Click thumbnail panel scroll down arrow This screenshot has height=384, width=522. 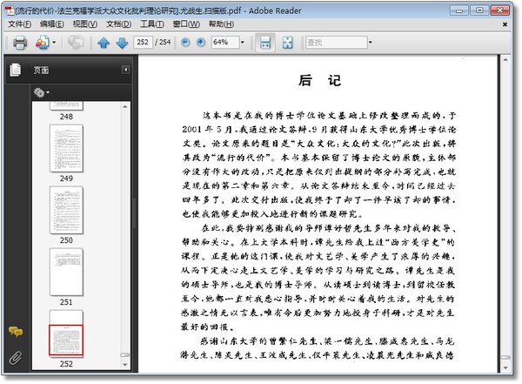pos(124,365)
